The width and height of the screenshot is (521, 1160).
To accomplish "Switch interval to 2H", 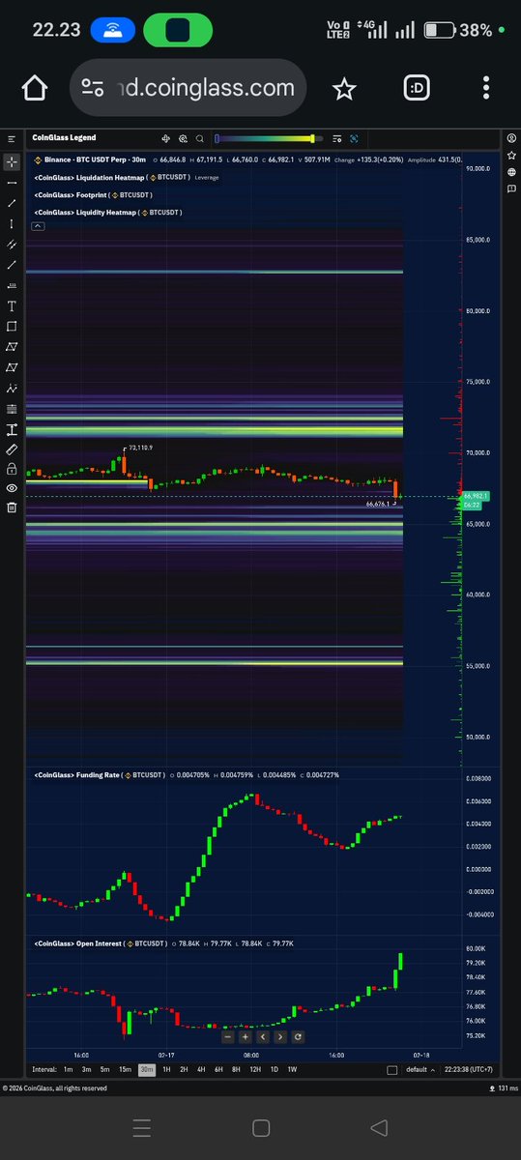I will tap(184, 1070).
